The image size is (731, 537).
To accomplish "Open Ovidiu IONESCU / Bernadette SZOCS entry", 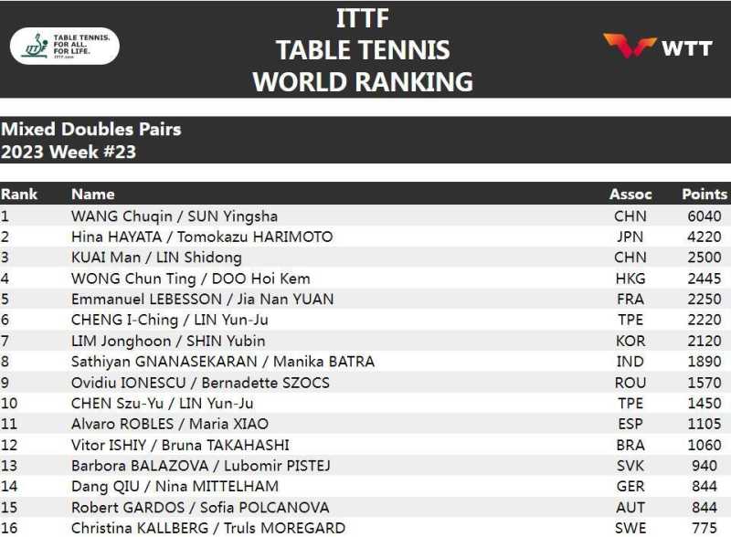I will point(200,383).
